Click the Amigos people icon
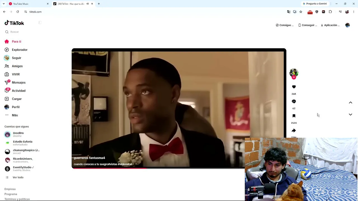Image resolution: width=358 pixels, height=201 pixels. click(x=7, y=66)
